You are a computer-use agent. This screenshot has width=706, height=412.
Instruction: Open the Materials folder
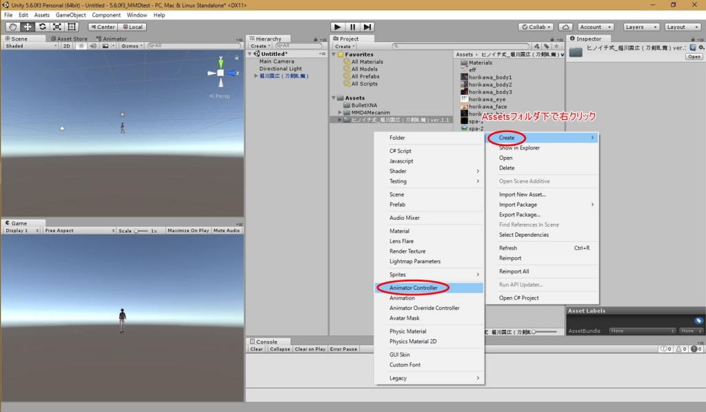click(x=476, y=63)
